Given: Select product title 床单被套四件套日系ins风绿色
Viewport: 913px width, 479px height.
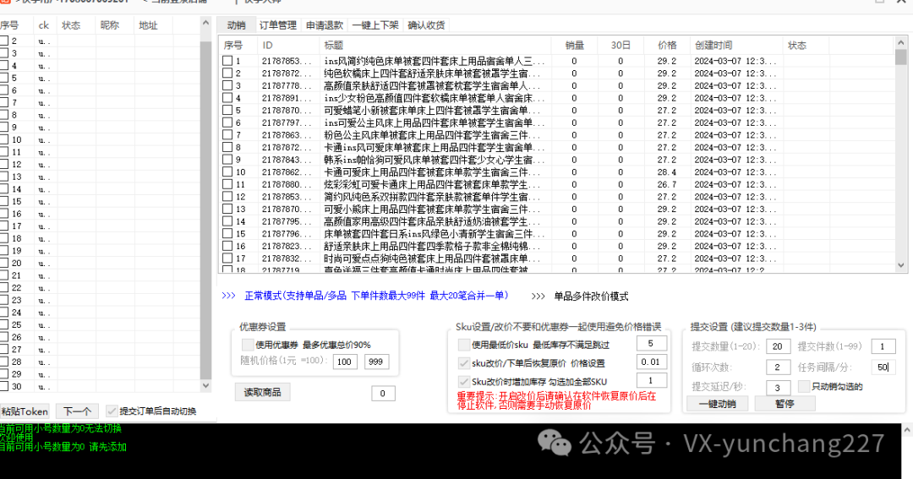Looking at the screenshot, I should click(x=435, y=233).
